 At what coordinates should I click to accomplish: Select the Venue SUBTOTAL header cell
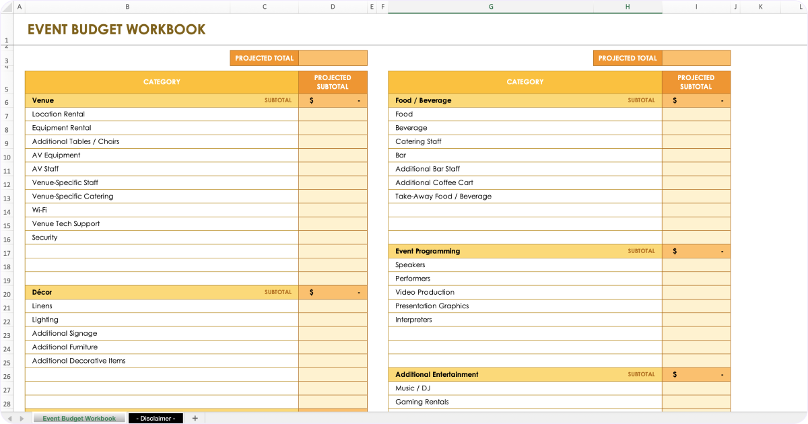coord(162,100)
